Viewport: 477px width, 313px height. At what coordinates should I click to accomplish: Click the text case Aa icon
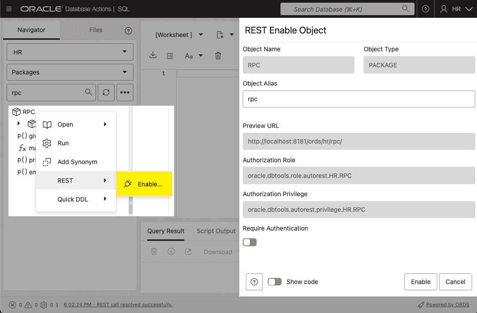point(189,56)
